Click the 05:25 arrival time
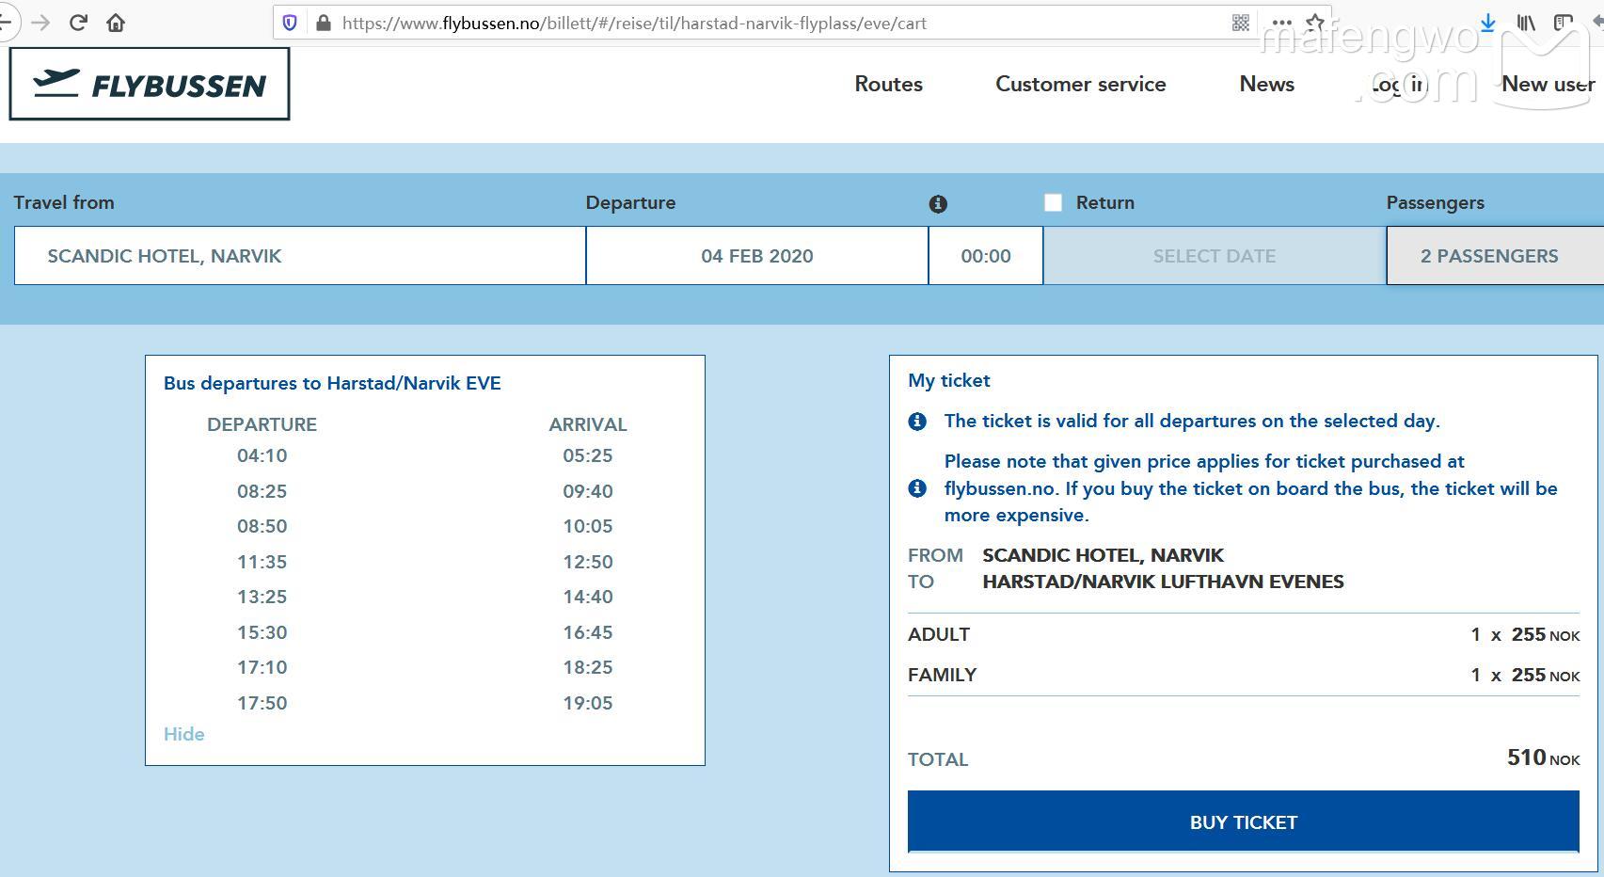Image resolution: width=1604 pixels, height=877 pixels. 588,455
